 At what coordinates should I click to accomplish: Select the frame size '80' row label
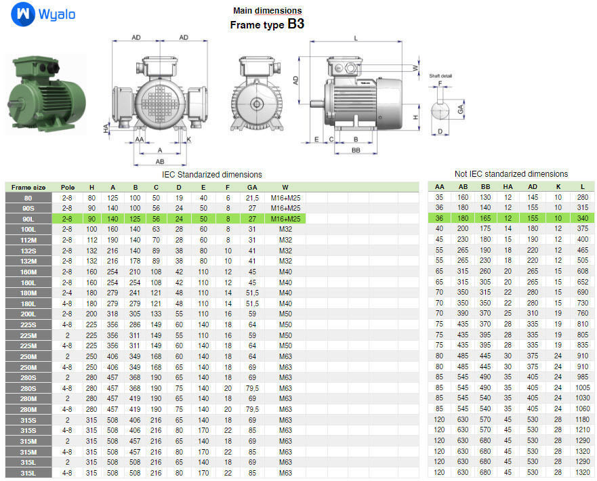point(28,198)
